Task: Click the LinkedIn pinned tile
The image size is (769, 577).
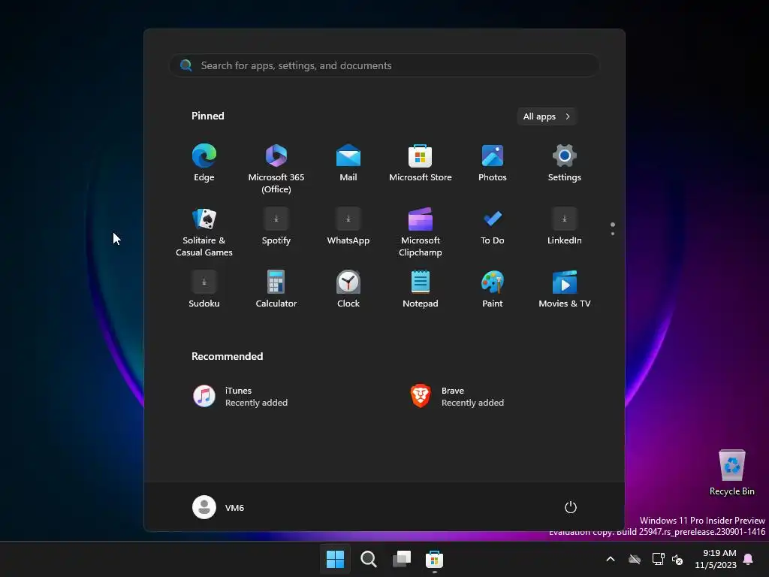Action: [x=565, y=227]
